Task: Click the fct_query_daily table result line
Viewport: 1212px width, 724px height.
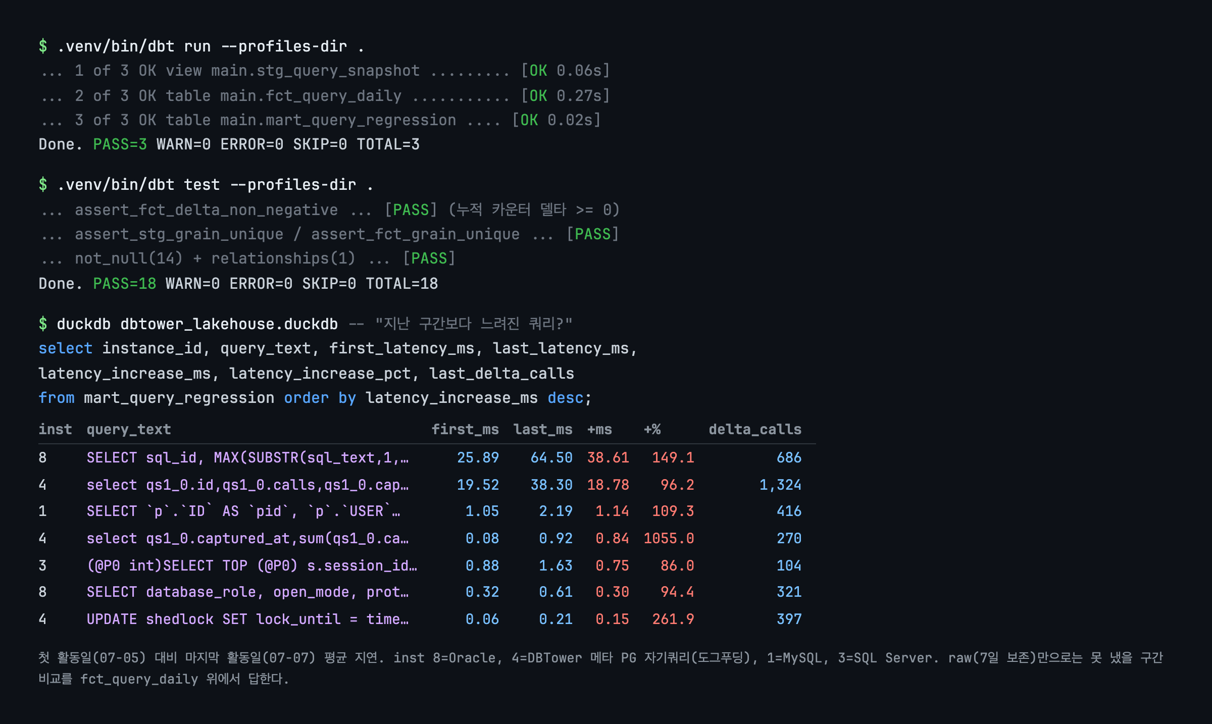Action: tap(325, 95)
